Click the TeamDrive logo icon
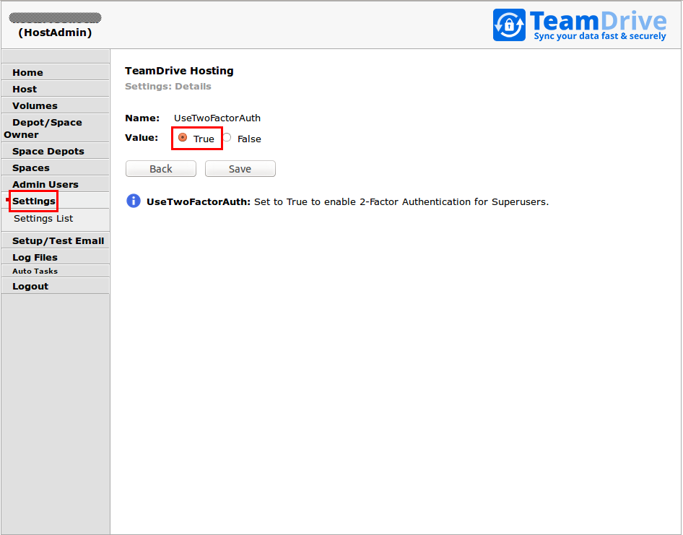This screenshot has width=683, height=535. 509,25
